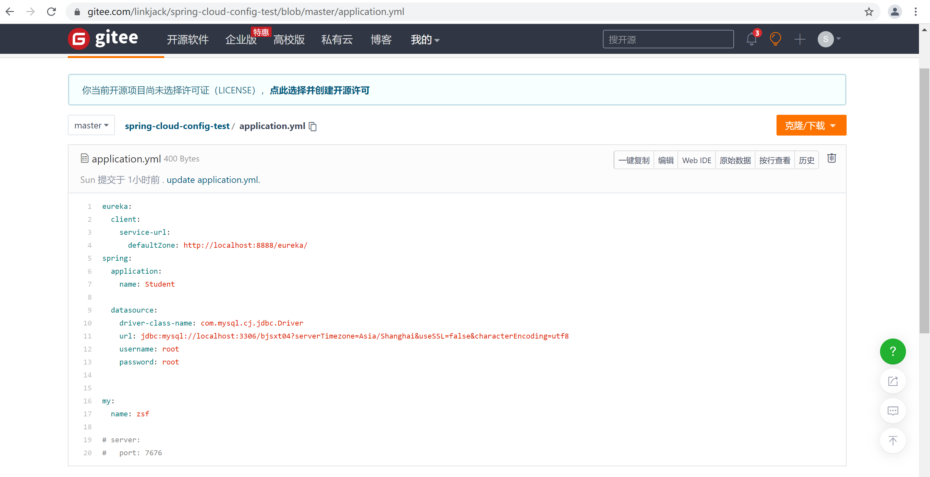The height and width of the screenshot is (477, 930).
Task: Open the 企业版 navigation item
Action: (240, 39)
